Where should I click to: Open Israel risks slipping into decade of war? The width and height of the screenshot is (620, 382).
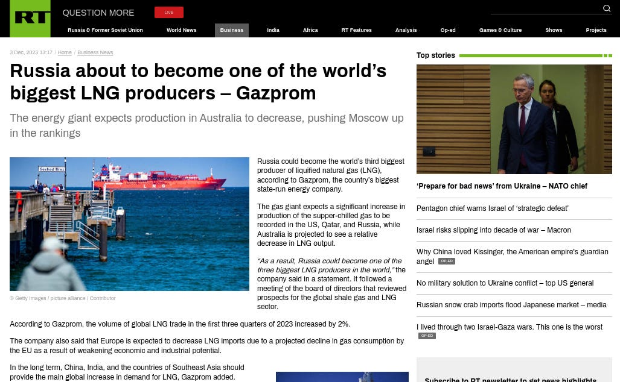pos(493,230)
